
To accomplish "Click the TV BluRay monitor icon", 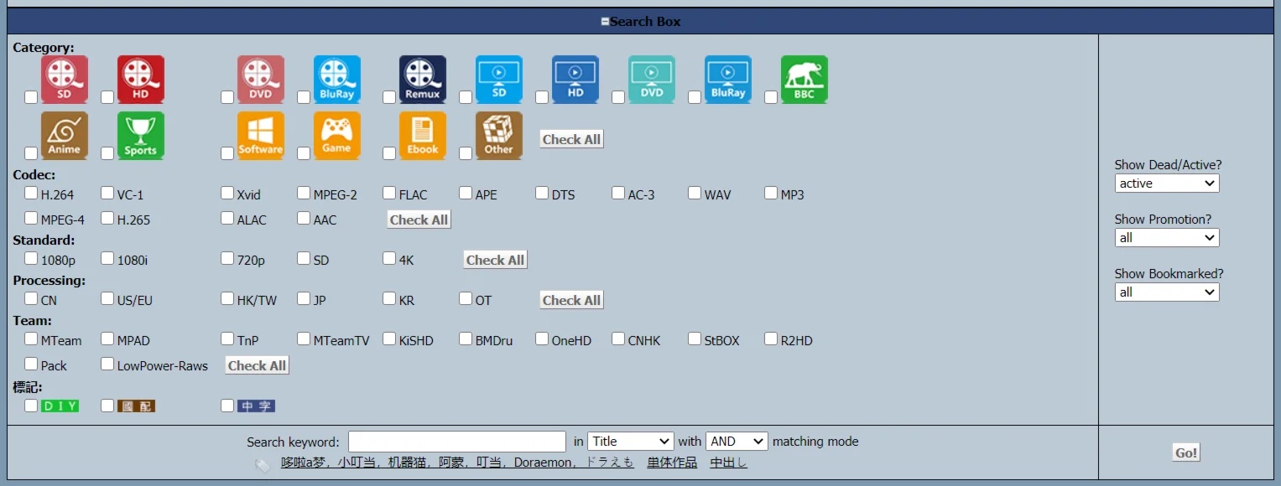I will coord(728,80).
